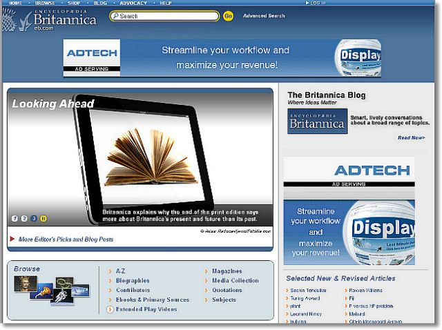Click the yellow Go search button
Image resolution: width=442 pixels, height=330 pixels.
coord(228,16)
